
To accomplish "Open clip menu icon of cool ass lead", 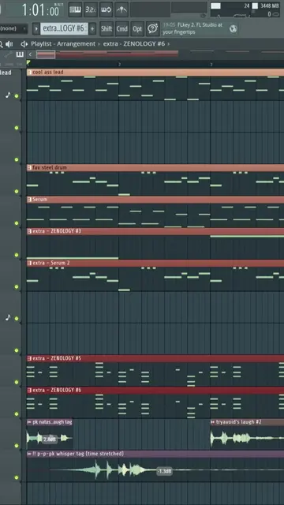I will tap(29, 73).
